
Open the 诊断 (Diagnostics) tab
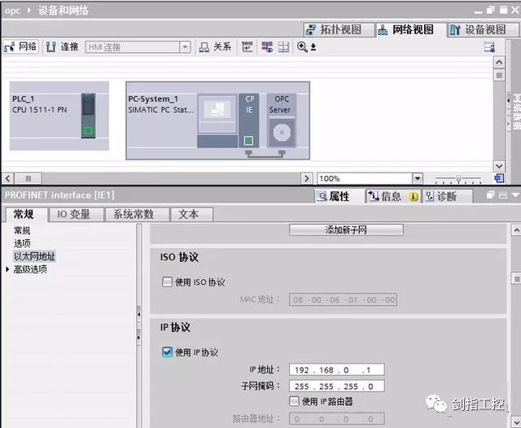pos(440,196)
